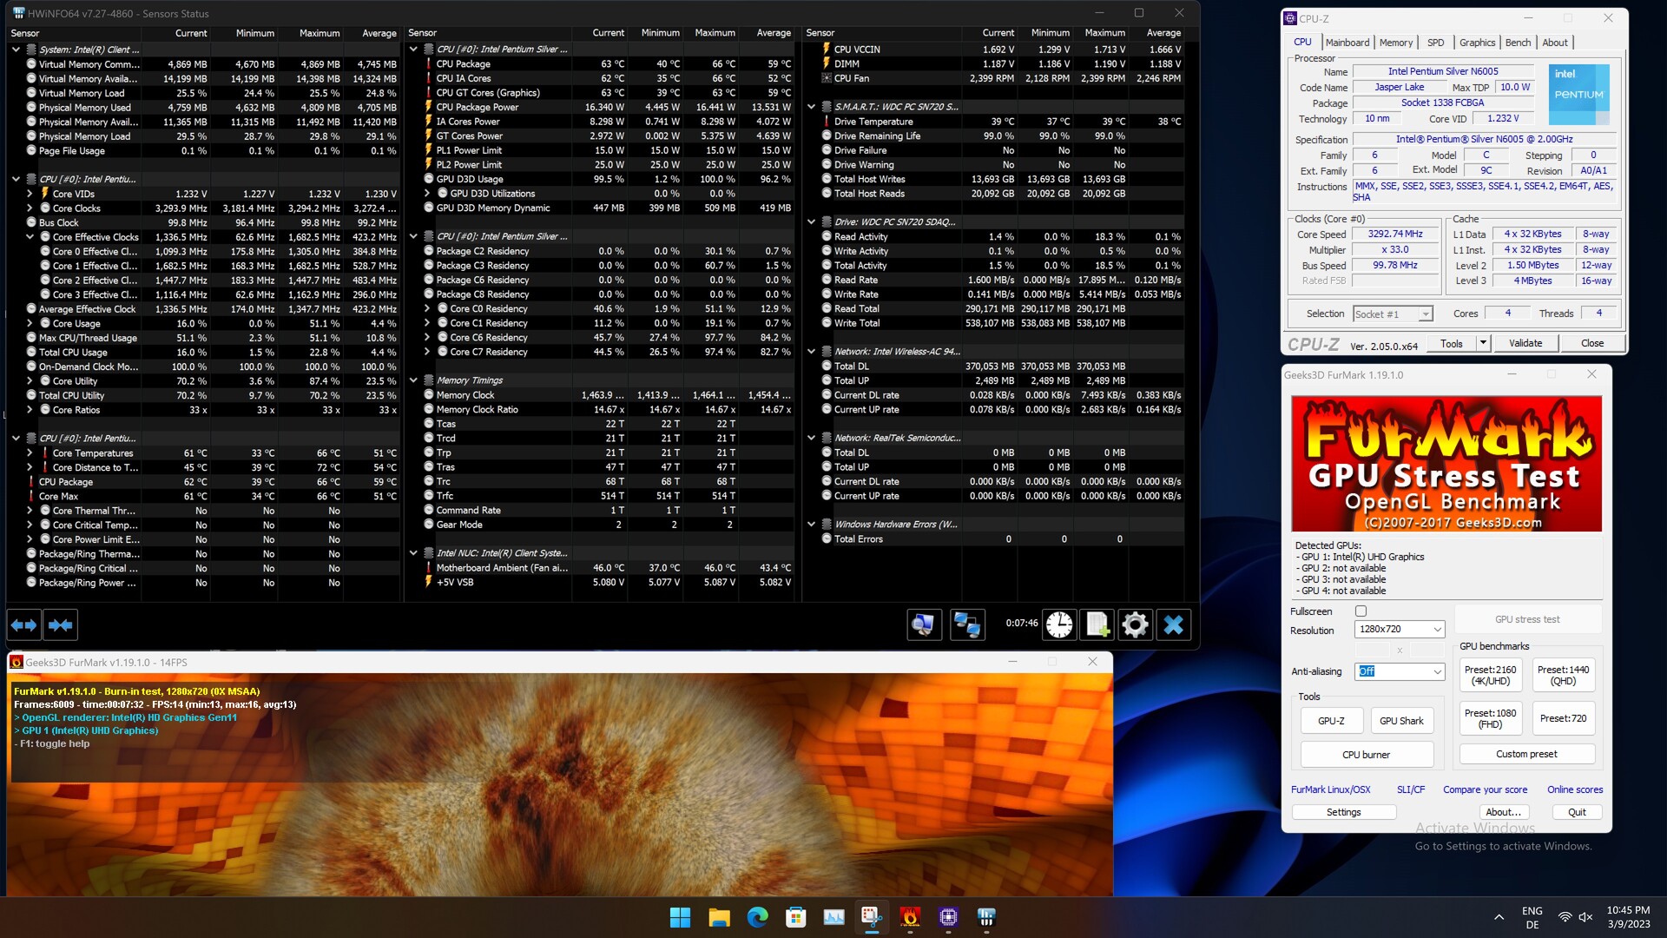Expand Core Temperatures row
The image size is (1667, 938).
pyautogui.click(x=30, y=453)
